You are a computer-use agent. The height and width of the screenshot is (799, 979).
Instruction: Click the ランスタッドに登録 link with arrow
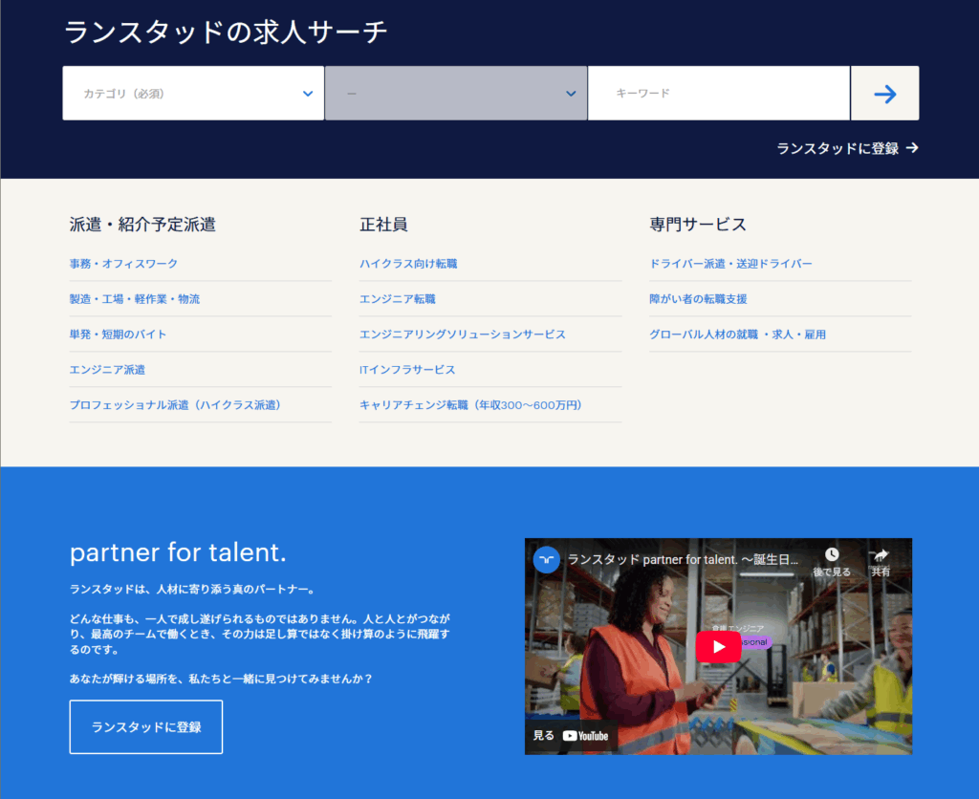point(847,148)
